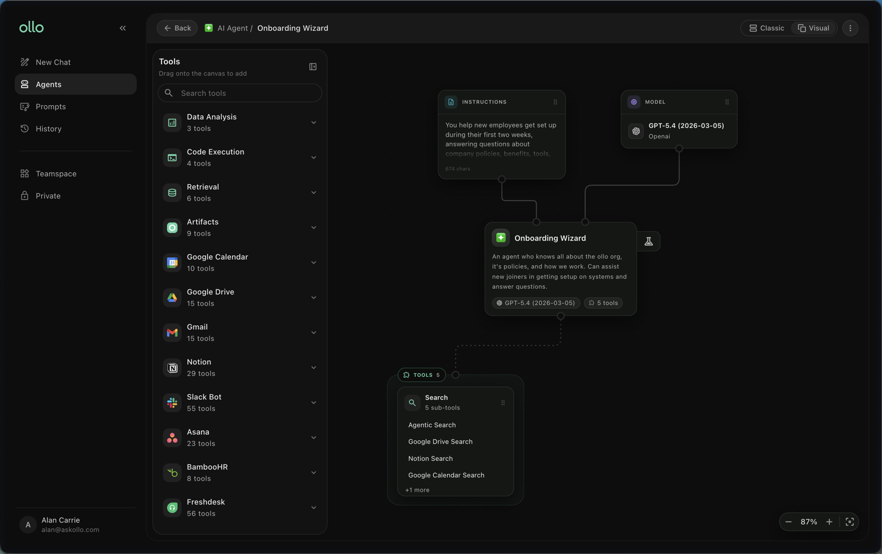Click the Search tools input field
Viewport: 882px width, 554px height.
pyautogui.click(x=240, y=93)
